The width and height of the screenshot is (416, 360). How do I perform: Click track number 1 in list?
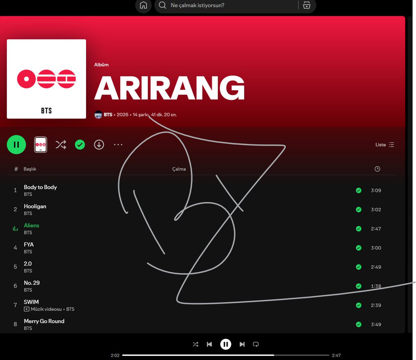tap(15, 190)
